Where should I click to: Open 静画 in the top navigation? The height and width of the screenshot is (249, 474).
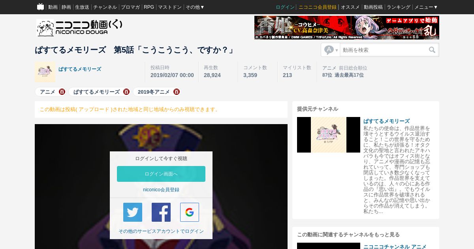pyautogui.click(x=66, y=7)
